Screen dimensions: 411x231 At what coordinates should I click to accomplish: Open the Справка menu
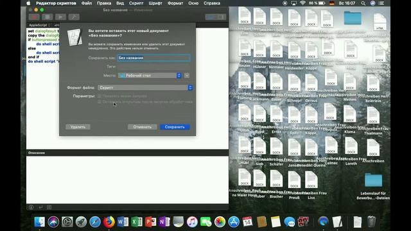(x=211, y=3)
